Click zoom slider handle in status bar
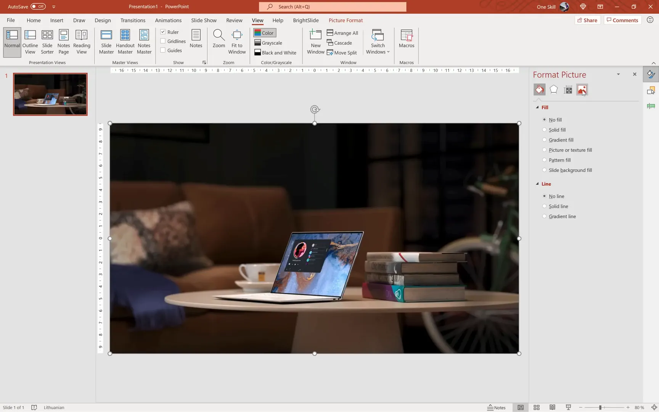659x412 pixels. pos(600,407)
